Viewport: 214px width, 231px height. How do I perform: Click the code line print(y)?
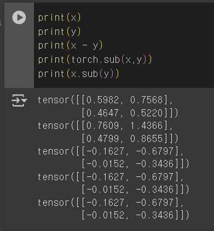click(x=59, y=32)
